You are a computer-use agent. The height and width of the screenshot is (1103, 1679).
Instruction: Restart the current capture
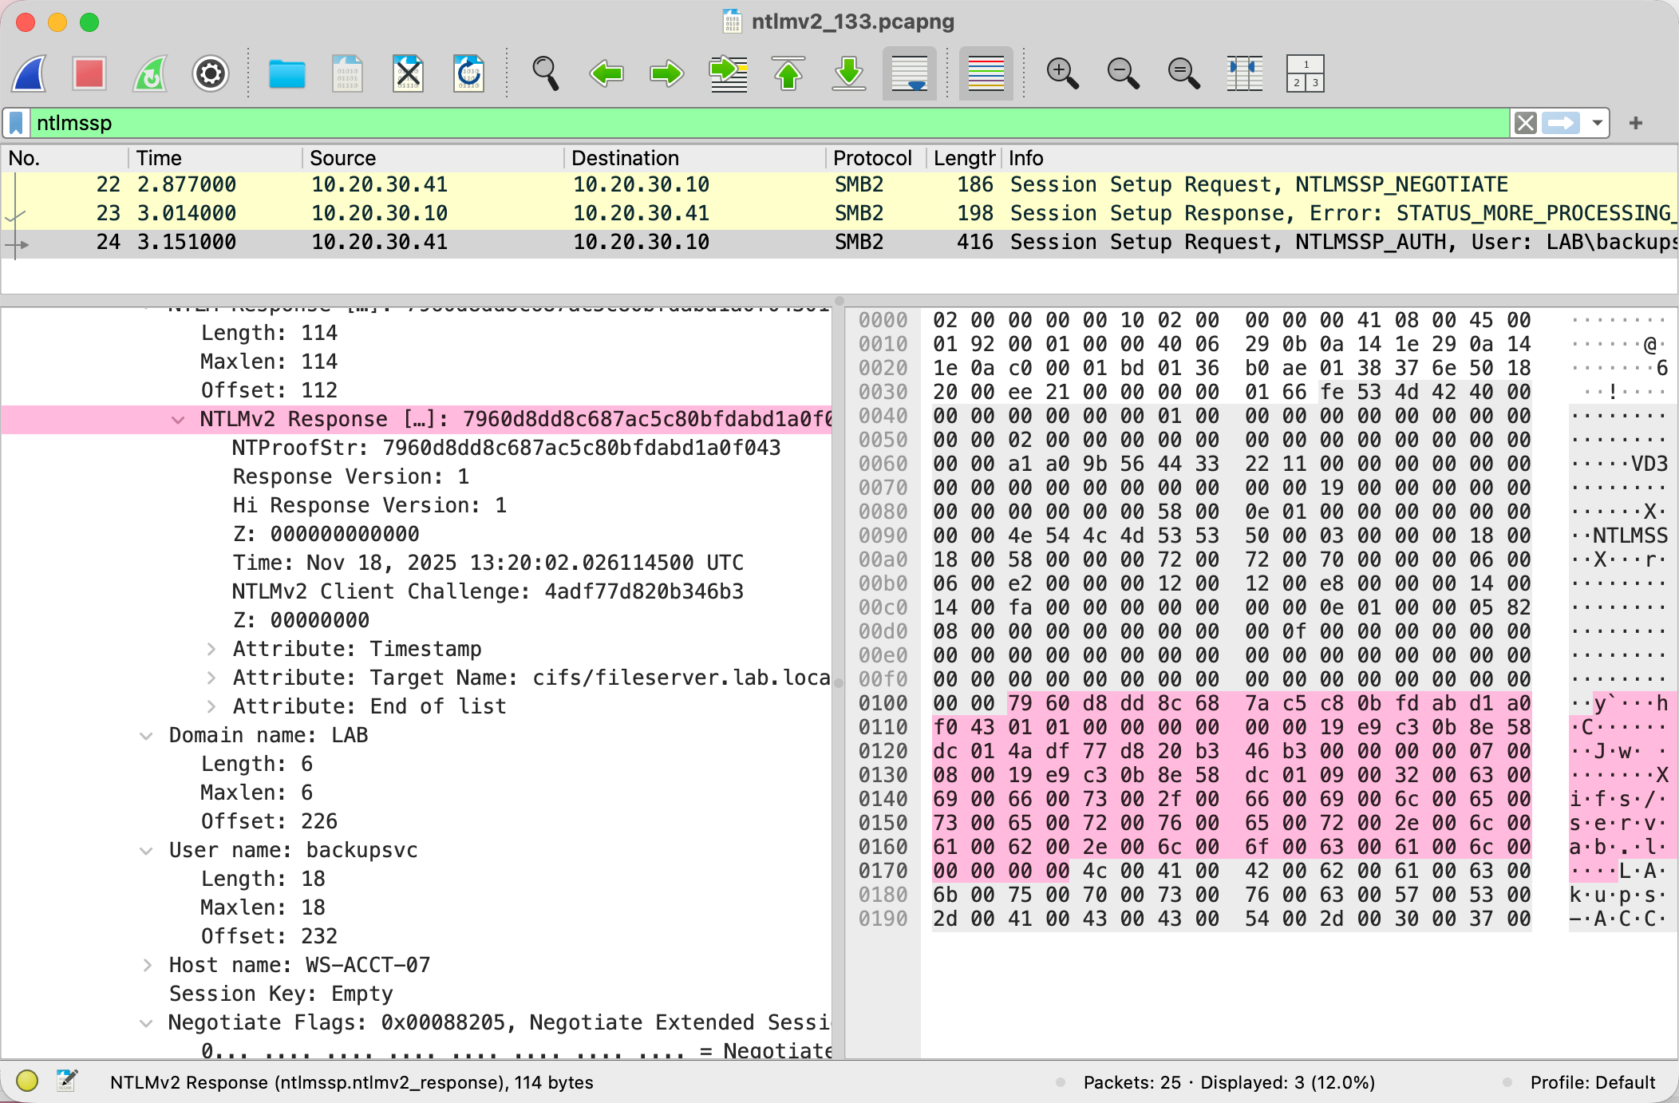click(150, 73)
